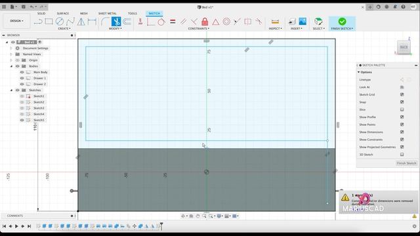
Task: Open the SELECT dropdown menu
Action: (318, 29)
